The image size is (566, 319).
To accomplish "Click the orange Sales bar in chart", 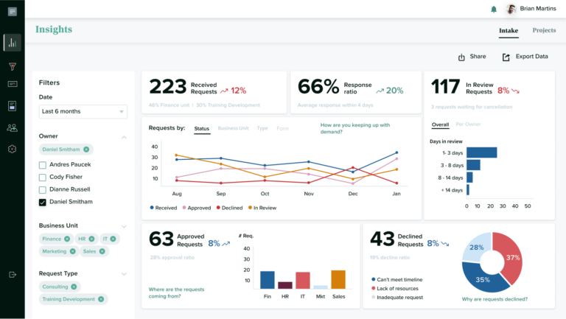I will pos(338,279).
